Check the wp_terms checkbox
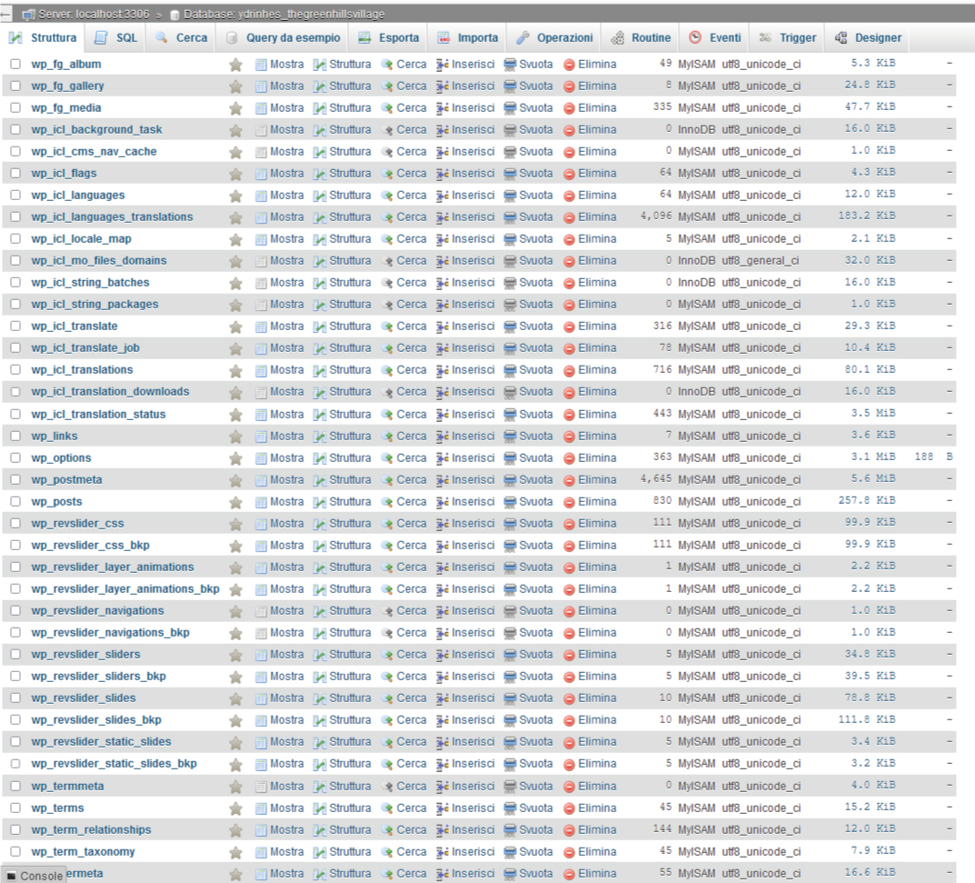 [x=15, y=808]
